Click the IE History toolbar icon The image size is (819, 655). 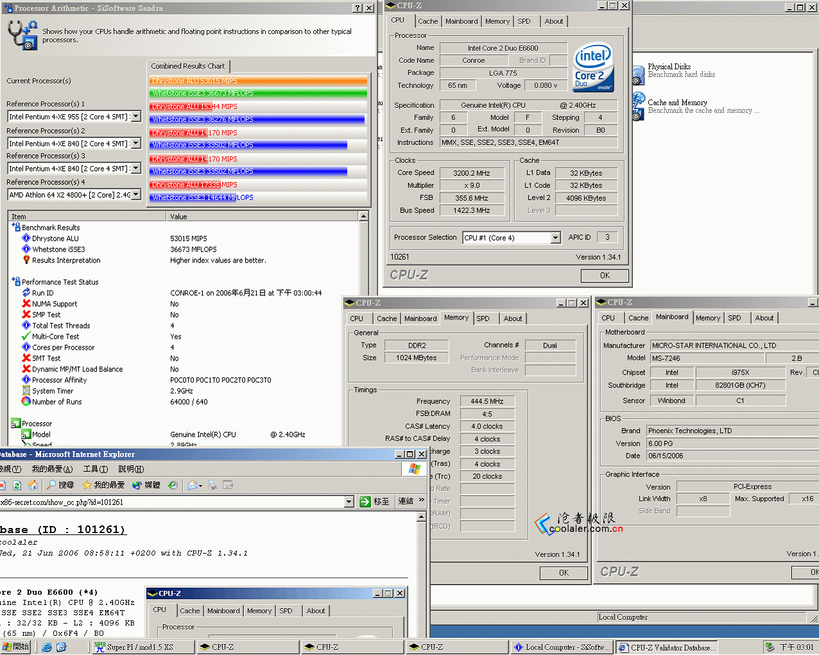click(173, 485)
